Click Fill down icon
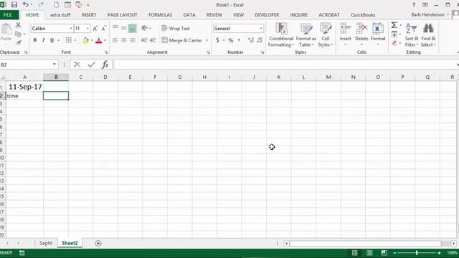 coord(394,34)
